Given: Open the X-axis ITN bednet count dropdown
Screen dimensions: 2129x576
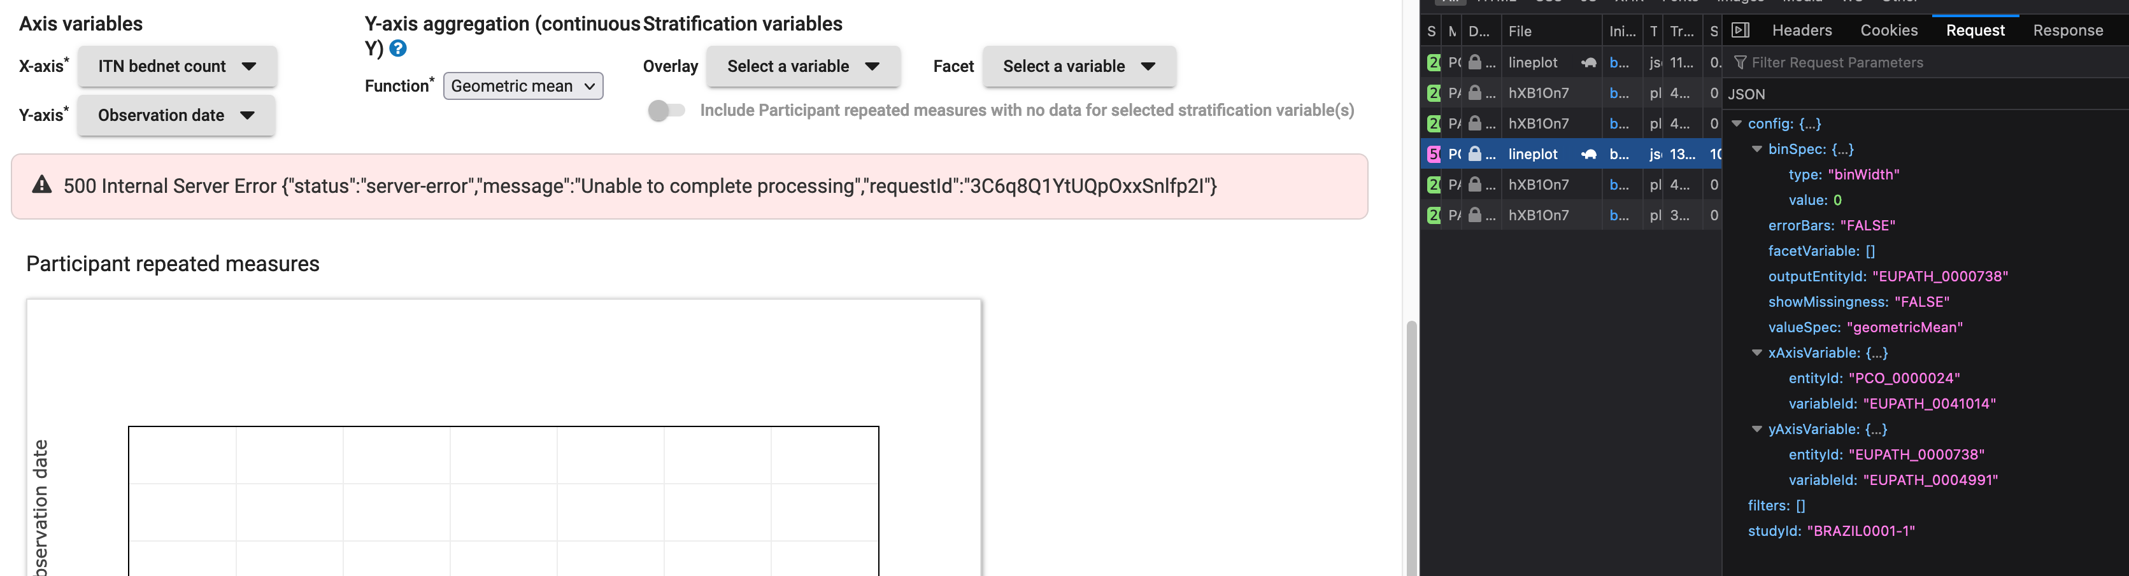Looking at the screenshot, I should 177,66.
